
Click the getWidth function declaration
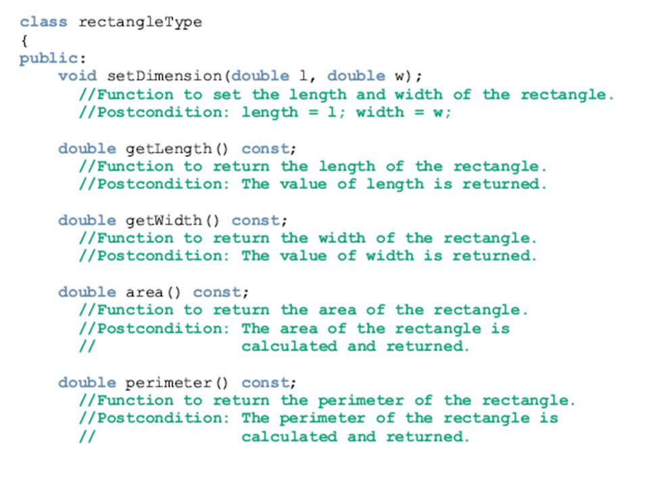172,221
